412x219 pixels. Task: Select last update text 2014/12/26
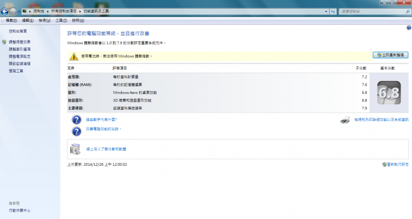(x=97, y=164)
